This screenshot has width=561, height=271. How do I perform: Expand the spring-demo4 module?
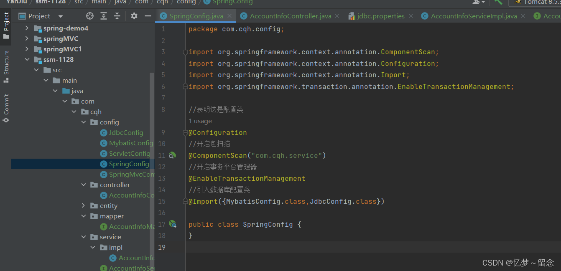pos(27,28)
